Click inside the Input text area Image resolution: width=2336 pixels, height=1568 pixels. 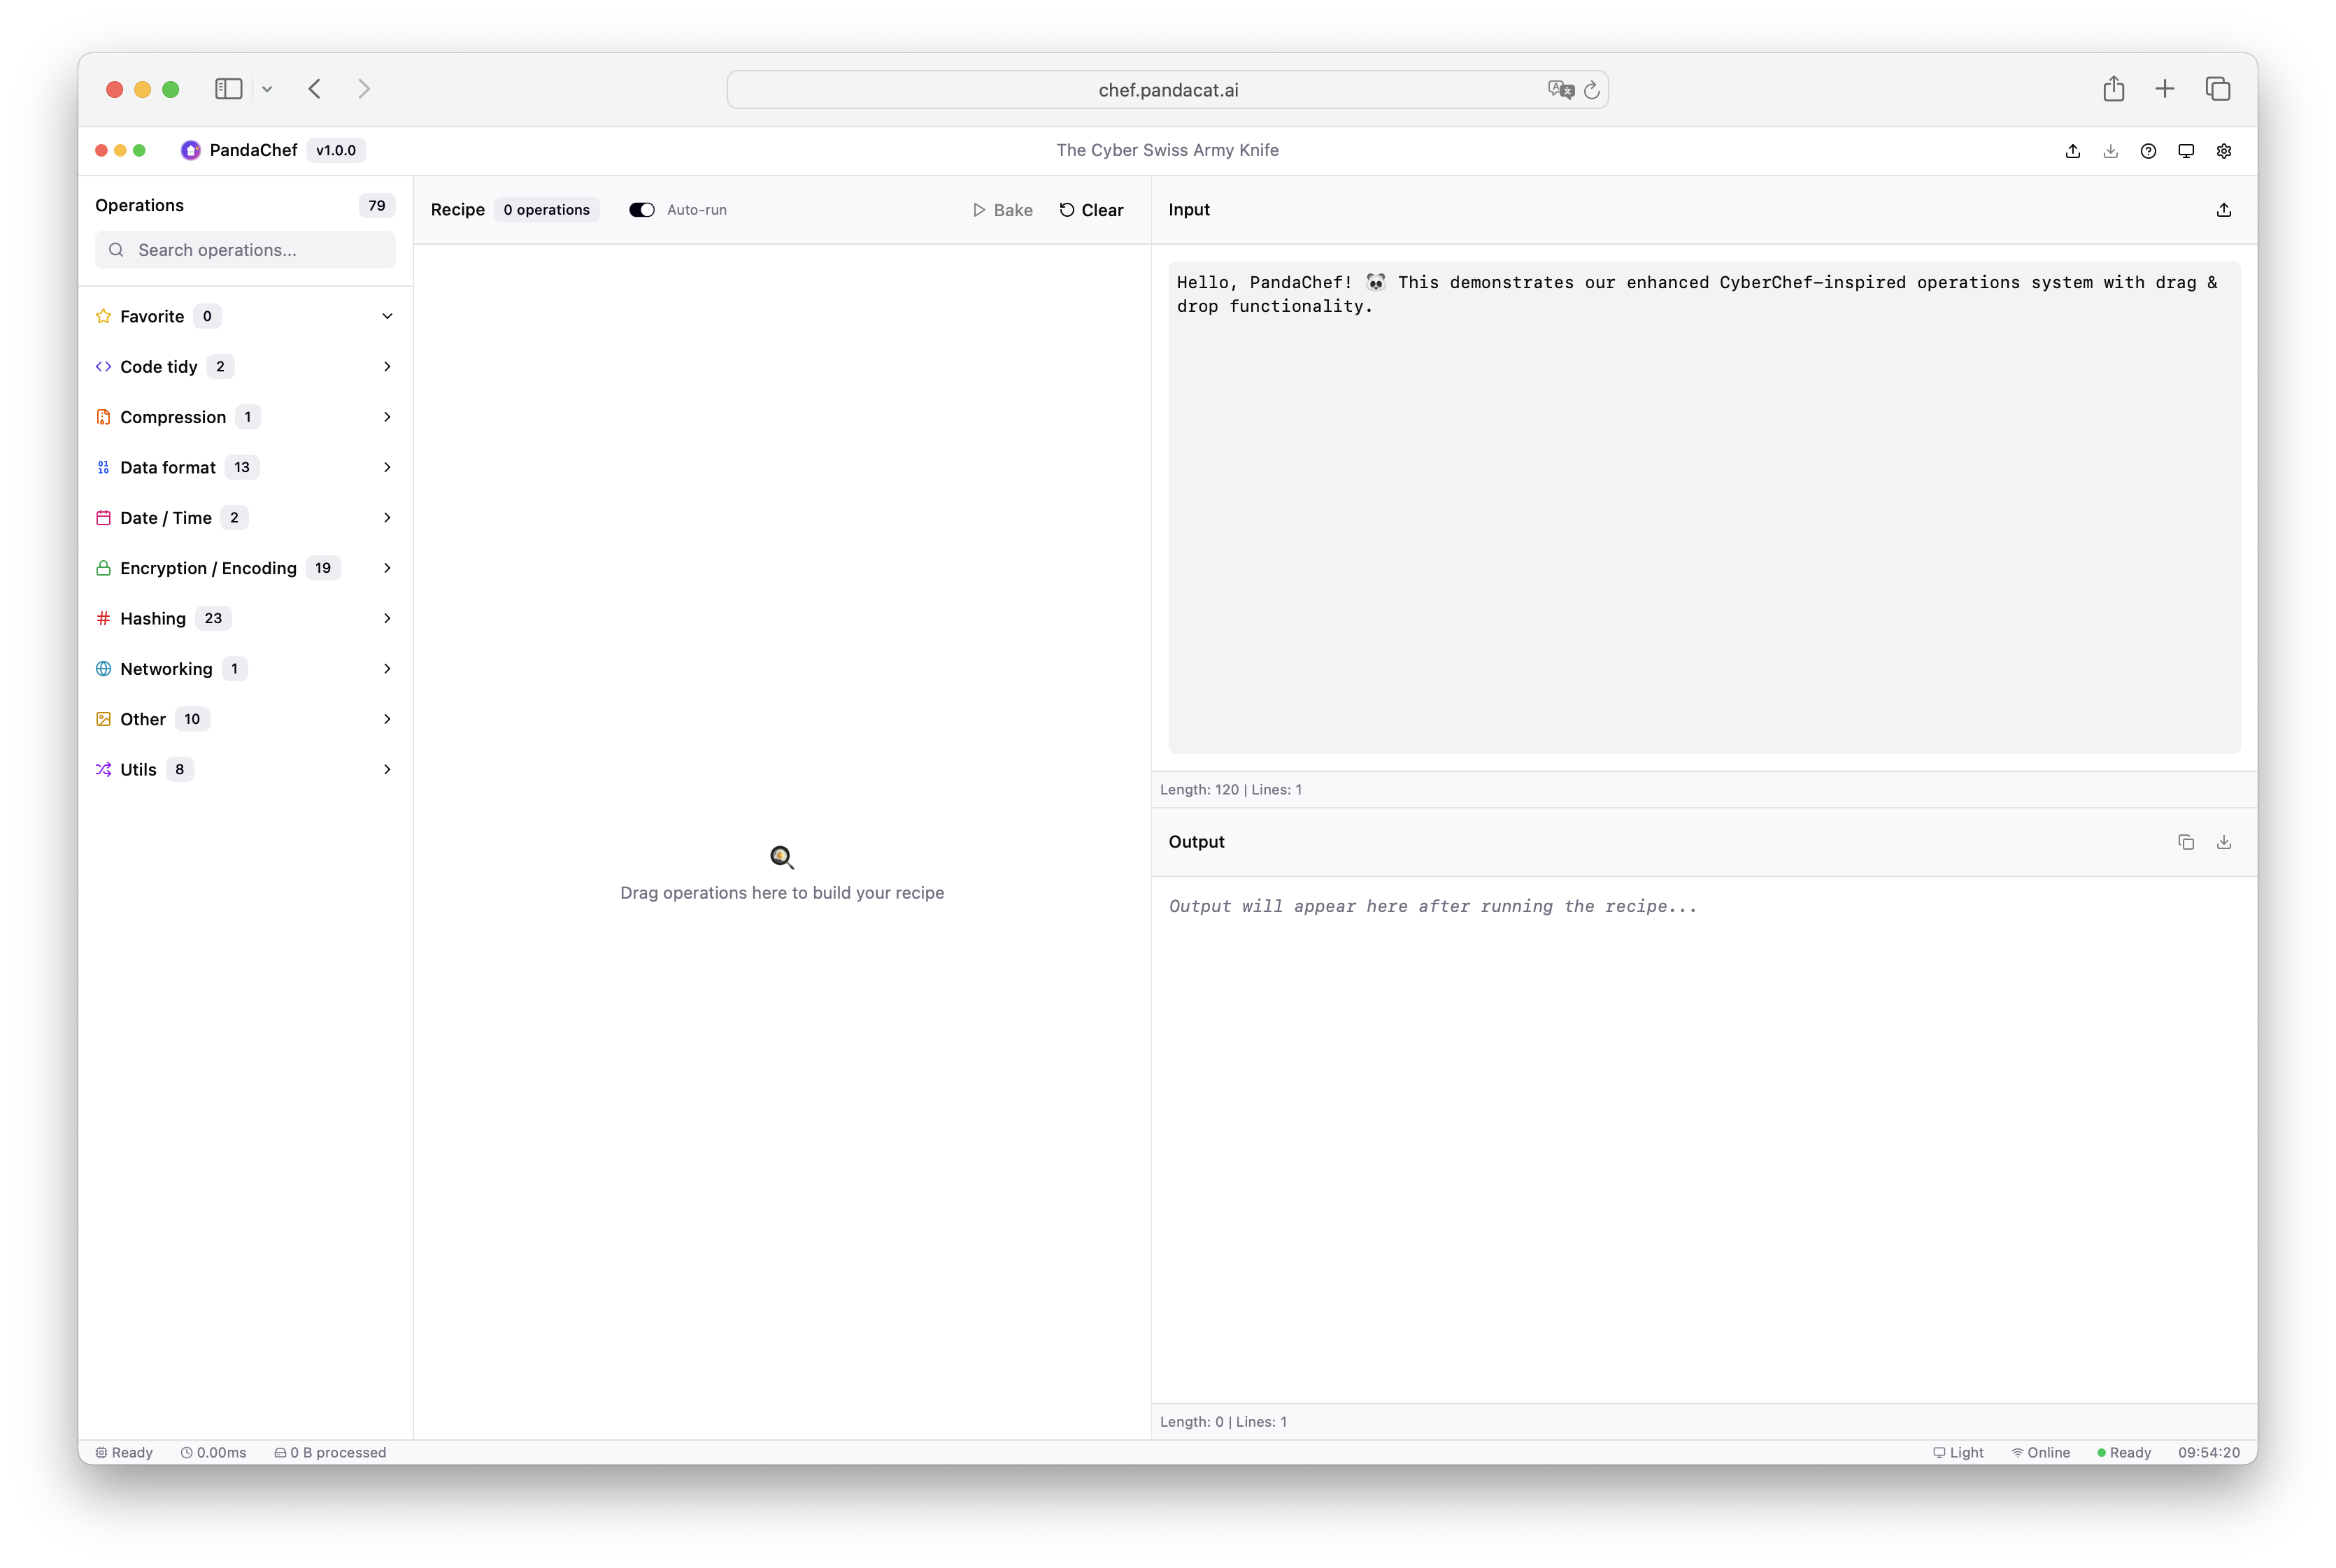point(1704,508)
